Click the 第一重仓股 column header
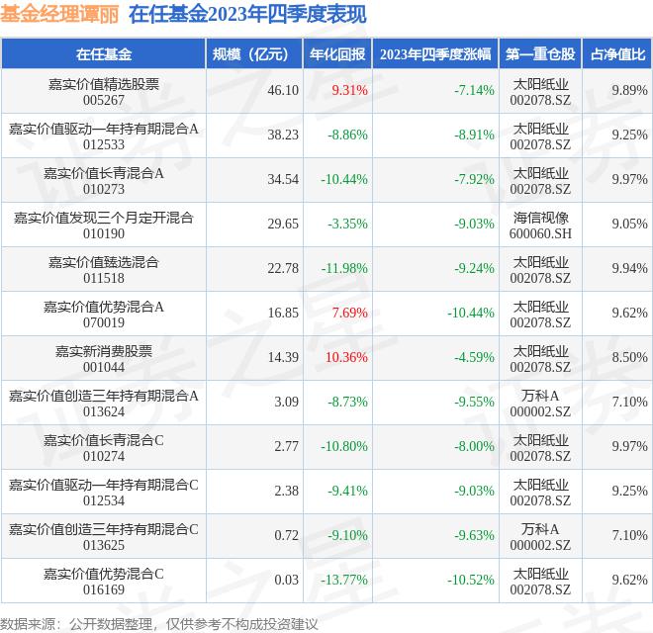Viewport: 653px width, 633px height. pyautogui.click(x=540, y=54)
